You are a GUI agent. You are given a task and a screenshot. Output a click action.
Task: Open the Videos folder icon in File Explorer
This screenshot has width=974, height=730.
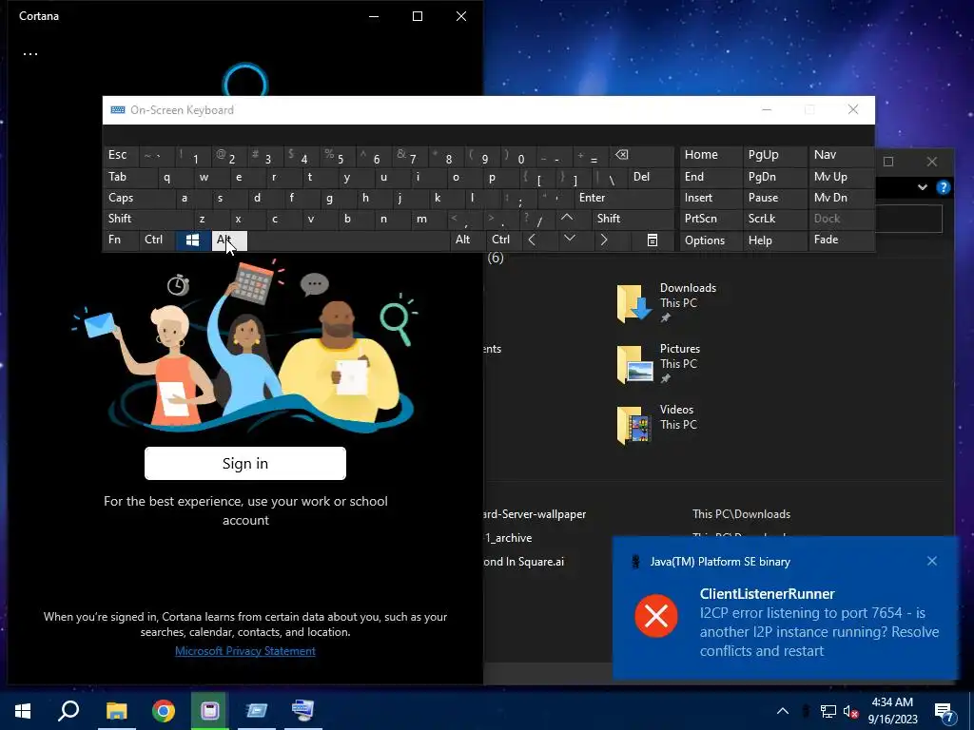(633, 425)
